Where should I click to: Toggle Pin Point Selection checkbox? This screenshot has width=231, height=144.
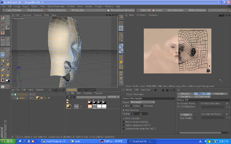pyautogui.click(x=227, y=104)
